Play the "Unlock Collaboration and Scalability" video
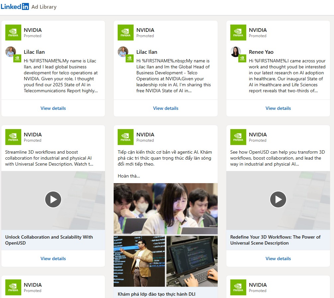 click(53, 199)
